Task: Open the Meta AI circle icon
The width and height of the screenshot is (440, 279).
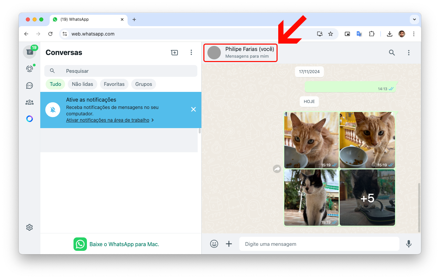Action: 30,119
